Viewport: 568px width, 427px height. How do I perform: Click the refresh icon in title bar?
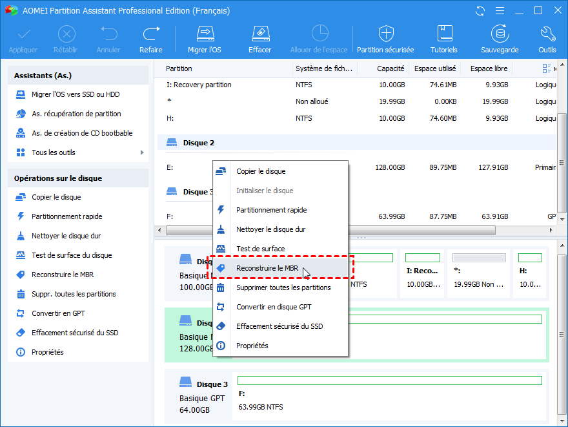[480, 11]
